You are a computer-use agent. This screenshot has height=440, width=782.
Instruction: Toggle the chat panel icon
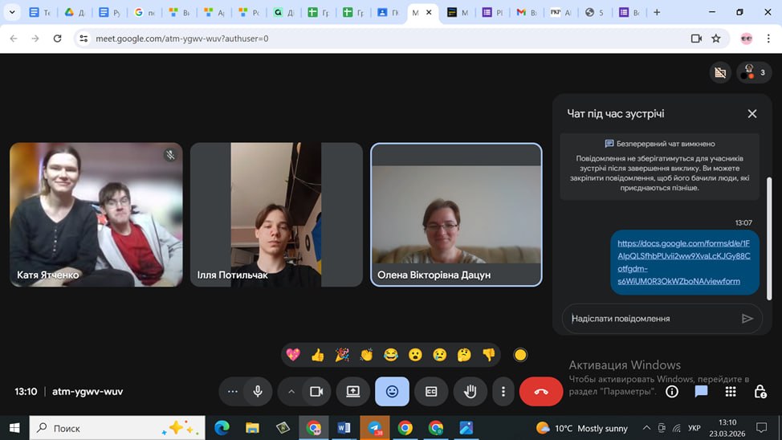pos(701,392)
